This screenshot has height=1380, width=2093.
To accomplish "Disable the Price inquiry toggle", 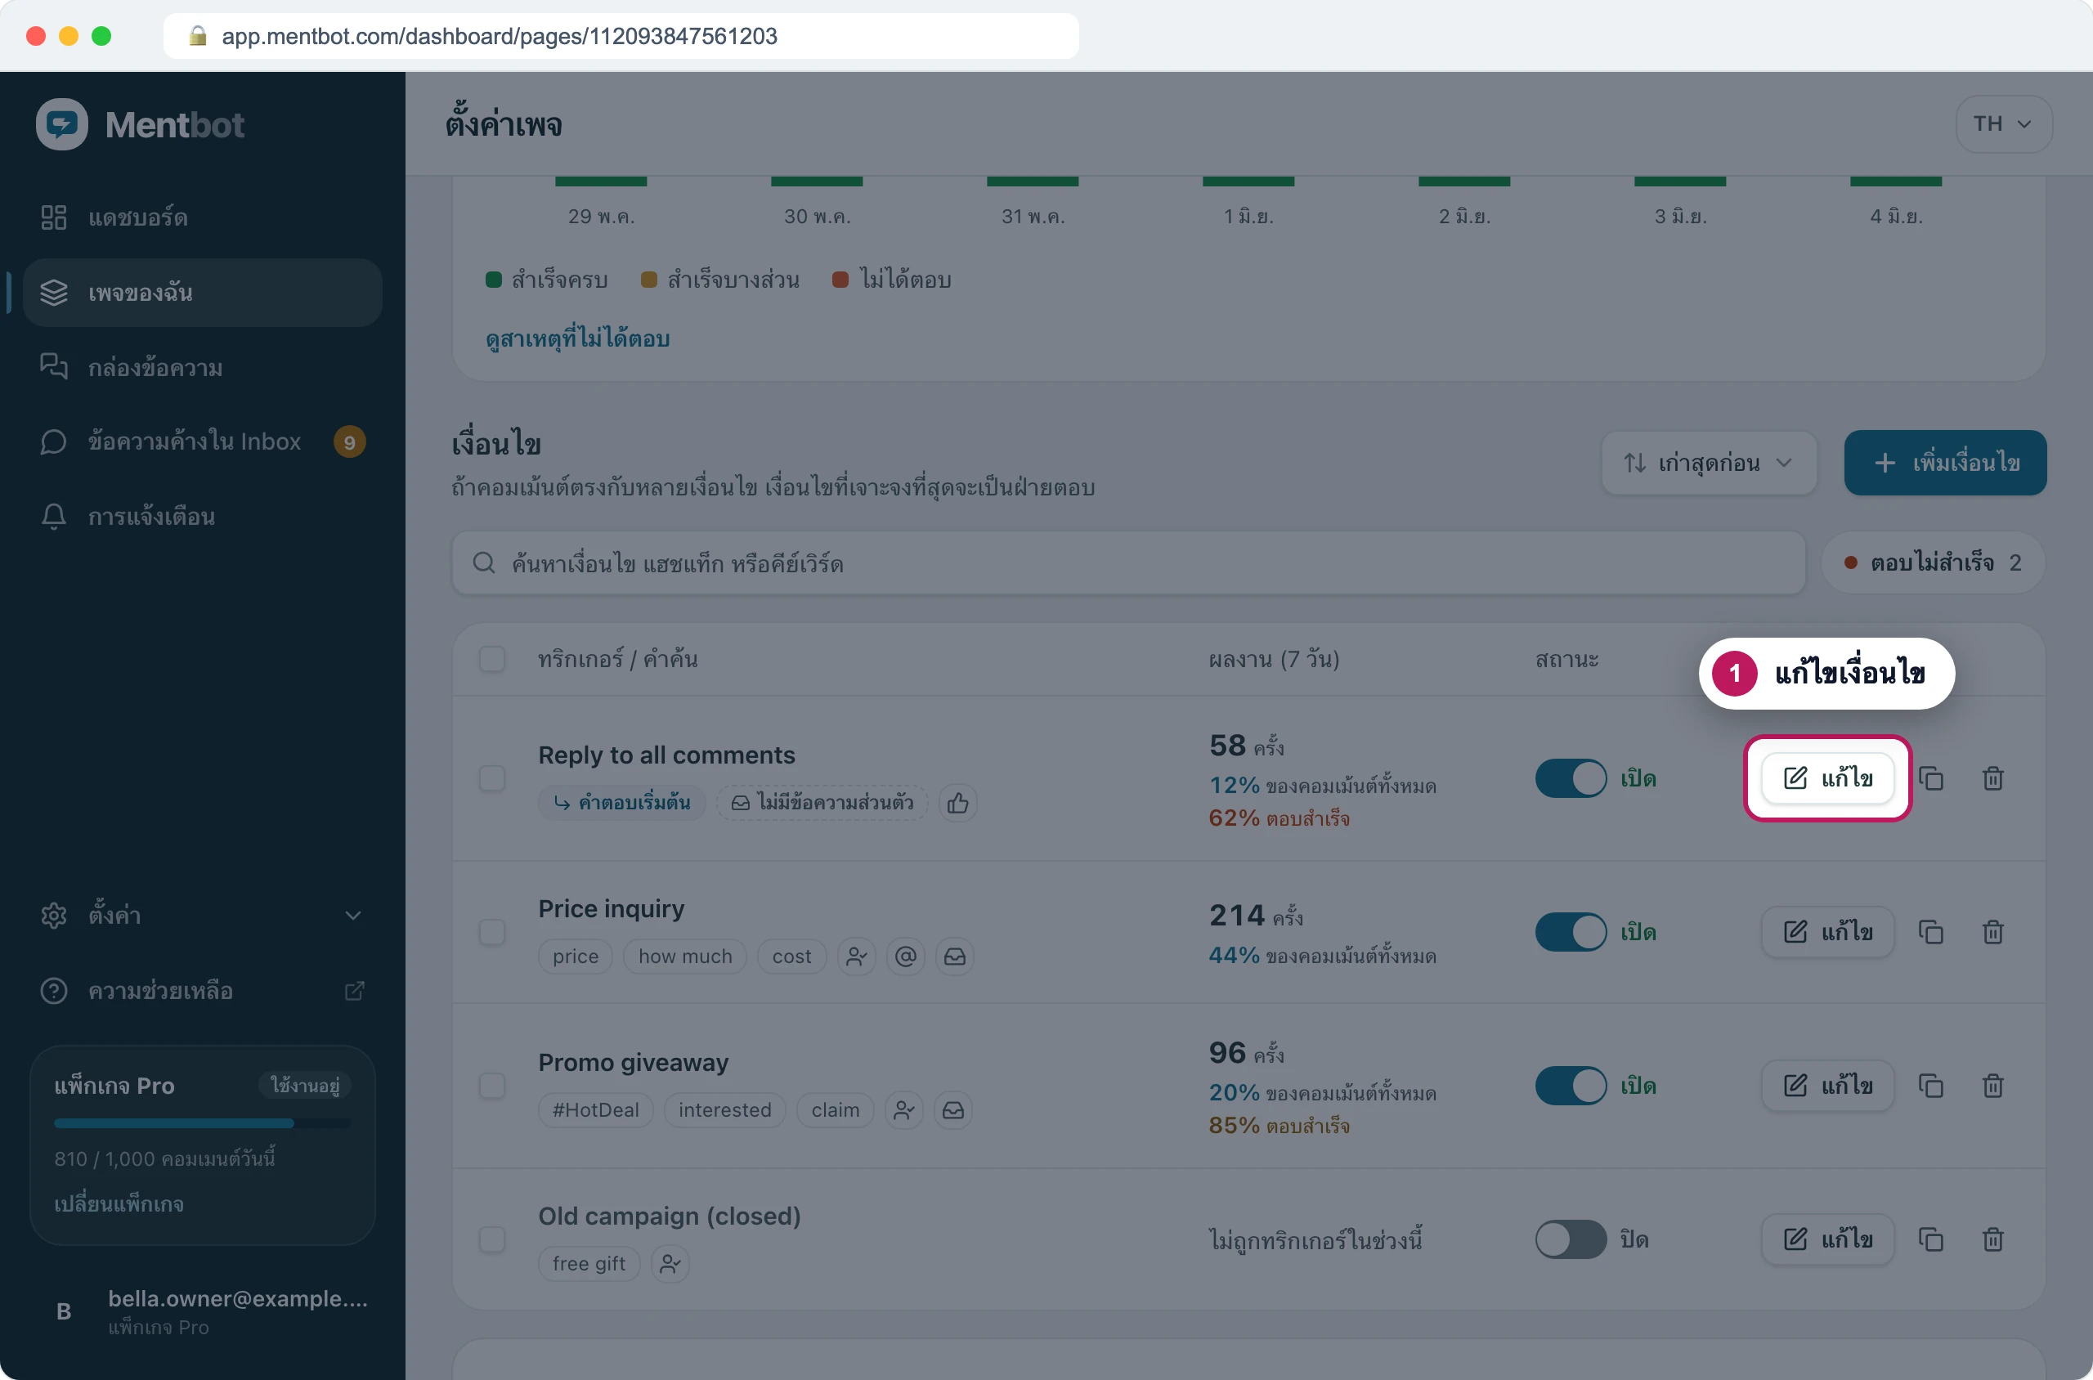I will pyautogui.click(x=1571, y=932).
